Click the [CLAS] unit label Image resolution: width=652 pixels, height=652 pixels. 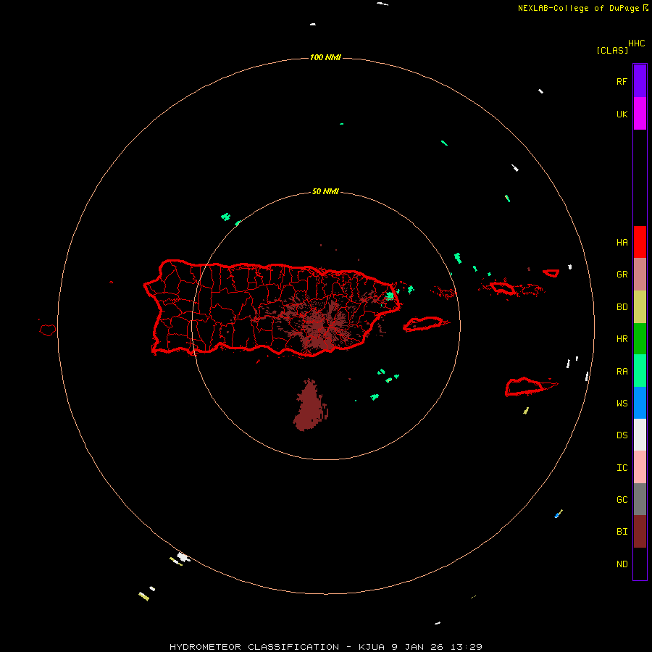(612, 50)
